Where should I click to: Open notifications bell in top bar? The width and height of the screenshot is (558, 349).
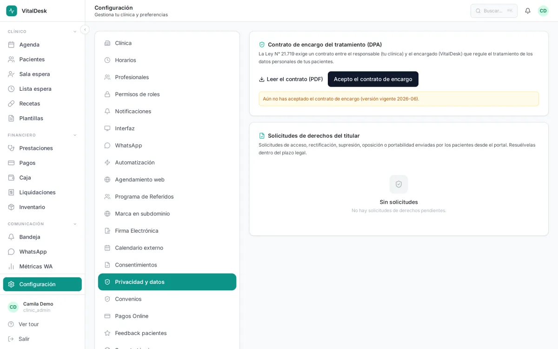528,11
